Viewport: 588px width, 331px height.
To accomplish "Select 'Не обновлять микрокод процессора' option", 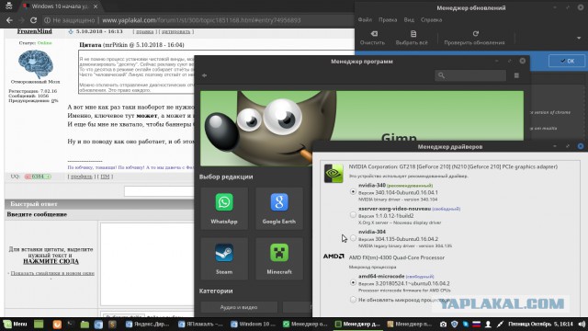I will tap(353, 300).
